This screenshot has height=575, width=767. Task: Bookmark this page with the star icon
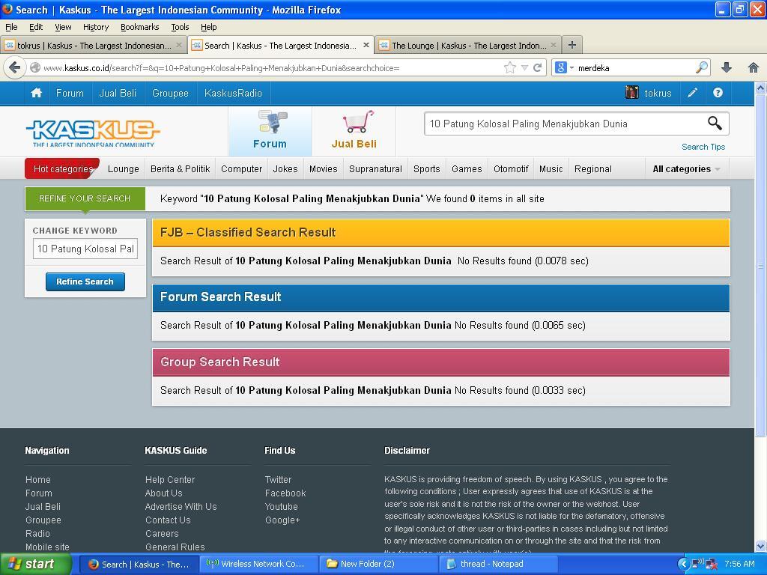(x=509, y=67)
